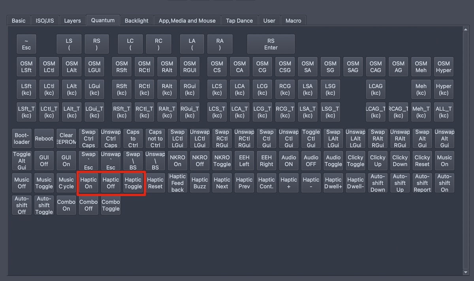
Task: Click the Auto-shift Toggle button
Action: pos(44,205)
